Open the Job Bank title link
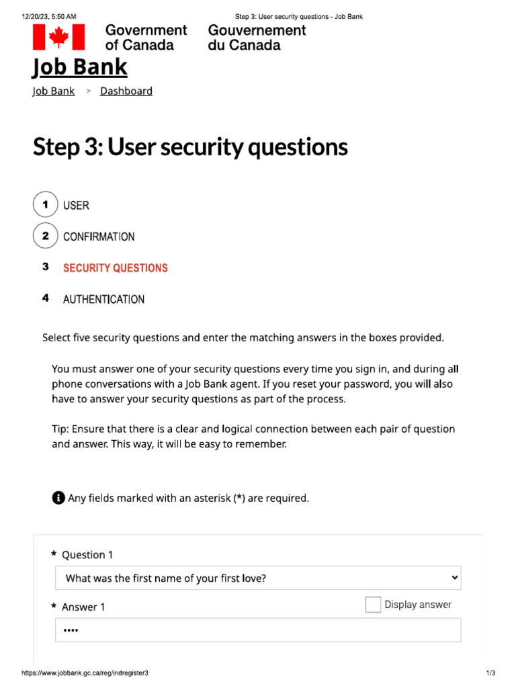The height and width of the screenshot is (688, 516). click(80, 68)
